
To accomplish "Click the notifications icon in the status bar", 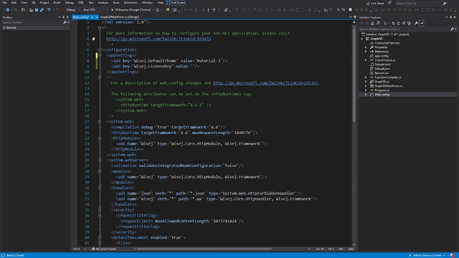I will pyautogui.click(x=453, y=255).
